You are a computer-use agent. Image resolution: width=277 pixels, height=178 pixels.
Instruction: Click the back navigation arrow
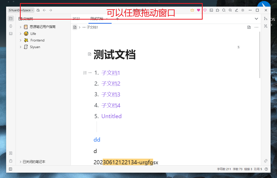click(x=44, y=10)
